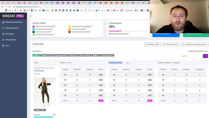
Task: Toggle fullscreen with the expand icon
Action: pos(30,16)
